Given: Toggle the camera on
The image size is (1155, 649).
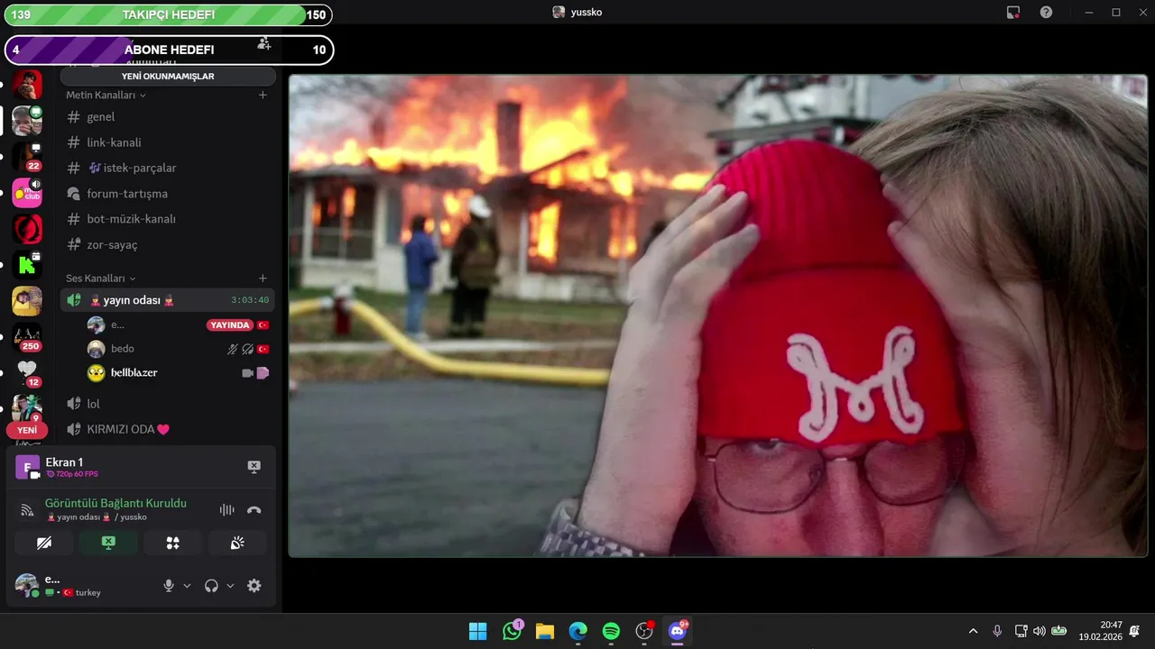Looking at the screenshot, I should point(43,543).
